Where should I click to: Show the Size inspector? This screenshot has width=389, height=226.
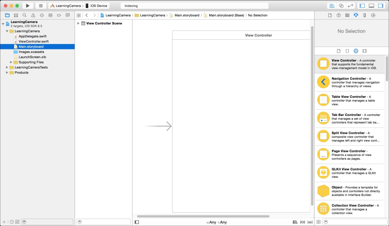coord(364,16)
